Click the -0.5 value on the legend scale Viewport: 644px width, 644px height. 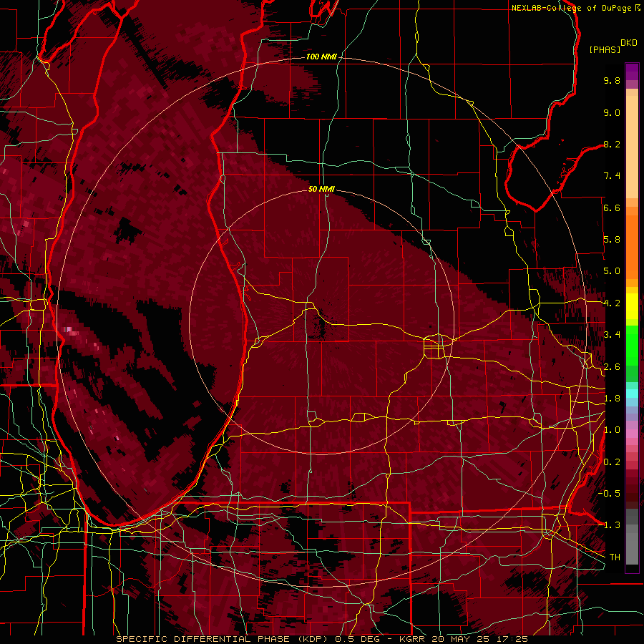click(x=609, y=493)
